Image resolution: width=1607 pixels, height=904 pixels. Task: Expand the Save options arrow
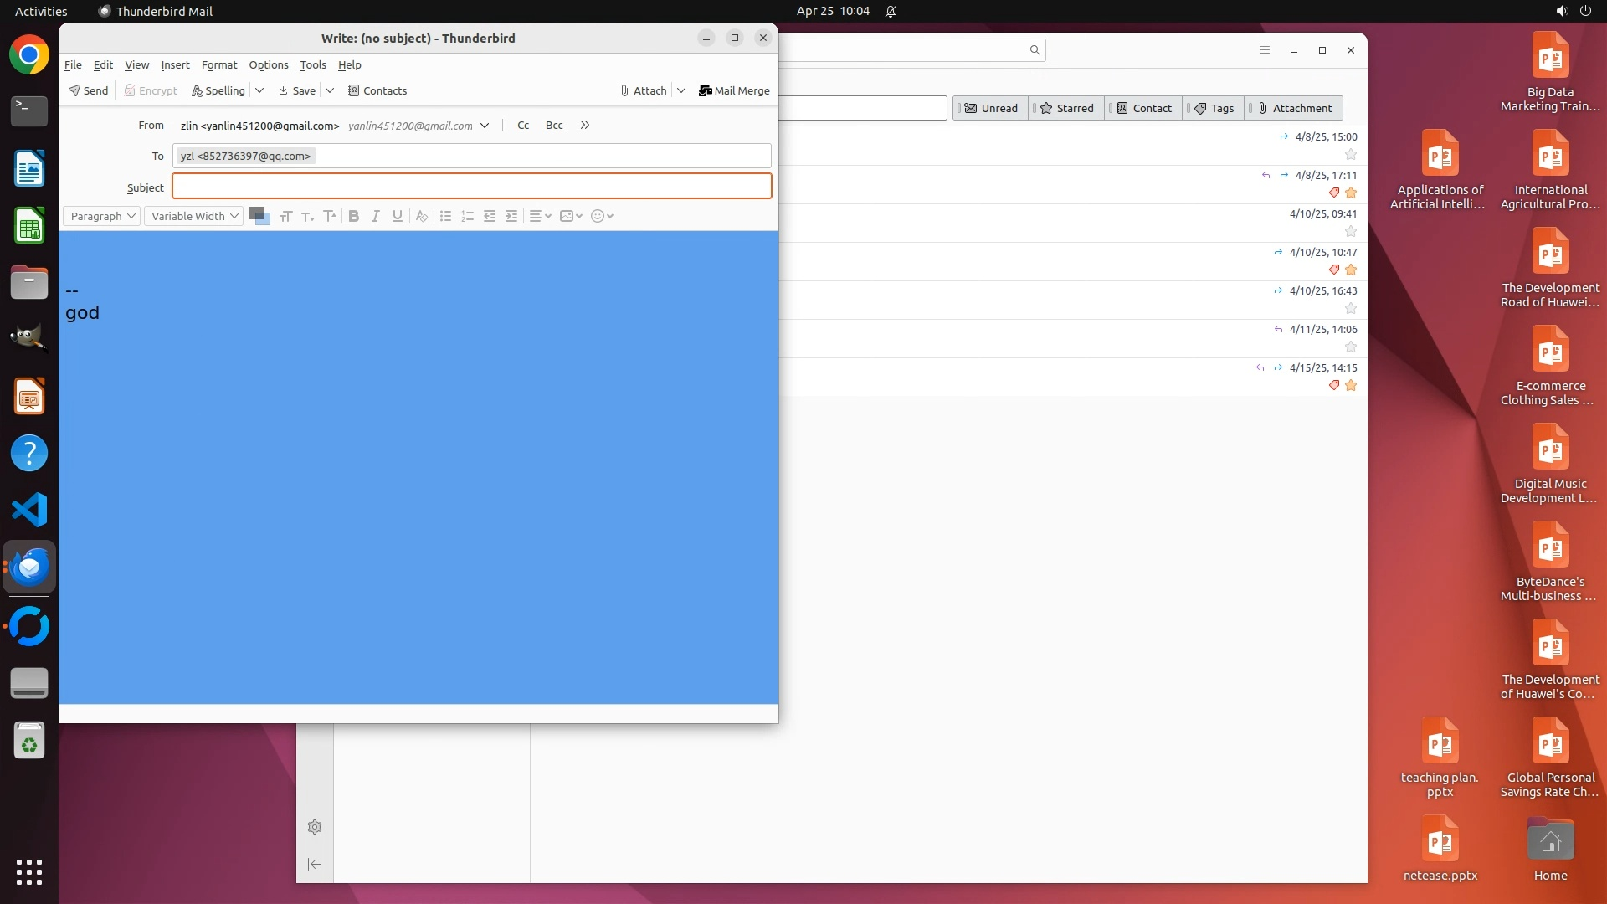pyautogui.click(x=330, y=90)
